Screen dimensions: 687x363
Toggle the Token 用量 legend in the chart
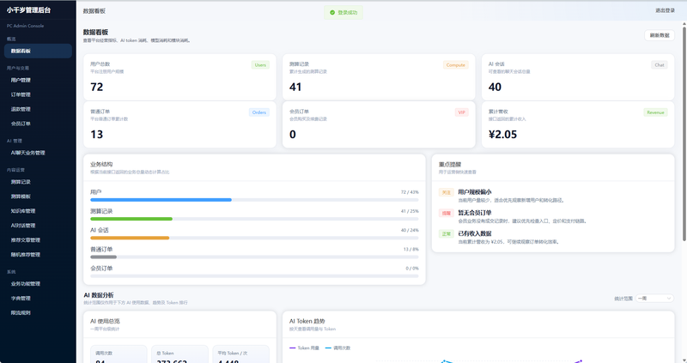coord(305,348)
